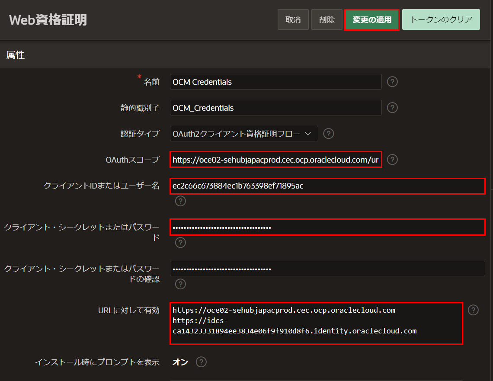Click the 取消 button

click(x=293, y=19)
